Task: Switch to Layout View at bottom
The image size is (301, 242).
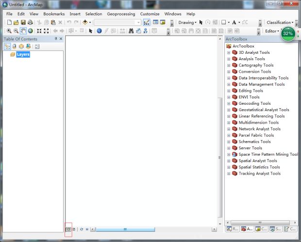Action: click(x=74, y=229)
